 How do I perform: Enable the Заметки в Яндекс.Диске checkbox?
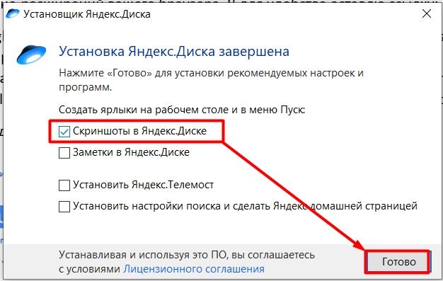coord(64,153)
